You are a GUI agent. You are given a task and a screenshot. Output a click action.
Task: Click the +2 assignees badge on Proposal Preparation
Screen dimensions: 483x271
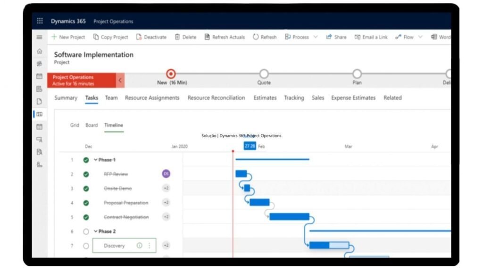[x=166, y=202]
